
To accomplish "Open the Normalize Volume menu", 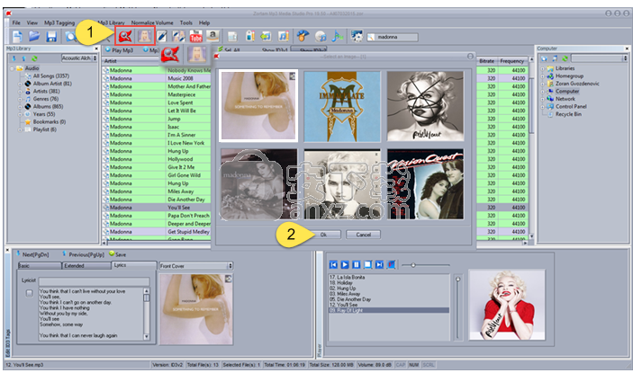I will (x=152, y=23).
